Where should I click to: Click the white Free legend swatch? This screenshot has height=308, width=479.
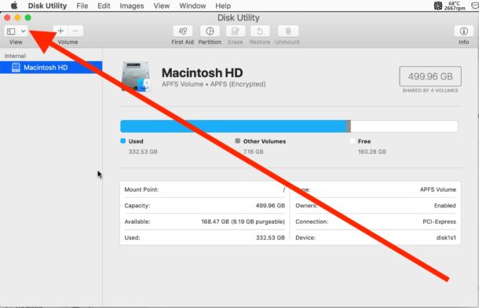353,141
